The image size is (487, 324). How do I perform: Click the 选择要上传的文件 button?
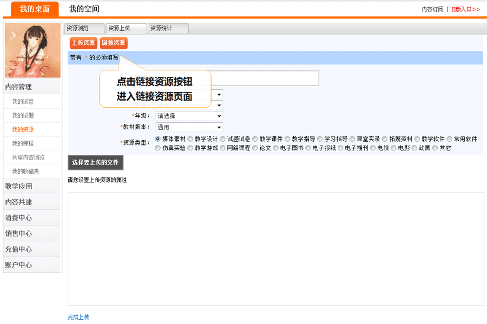coord(95,162)
